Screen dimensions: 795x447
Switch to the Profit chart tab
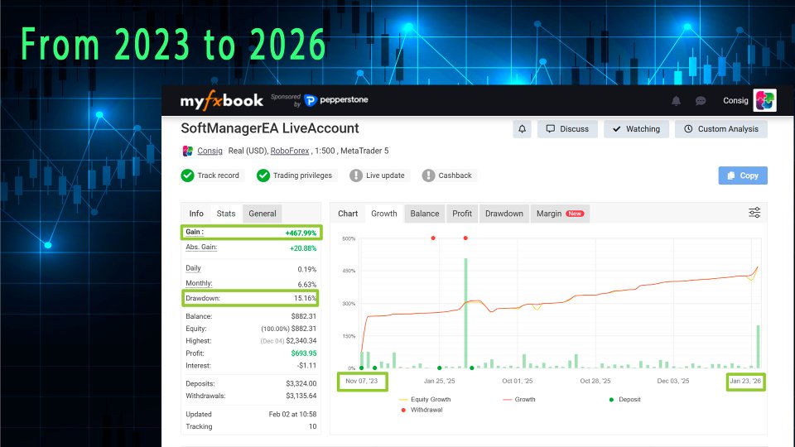click(x=462, y=214)
